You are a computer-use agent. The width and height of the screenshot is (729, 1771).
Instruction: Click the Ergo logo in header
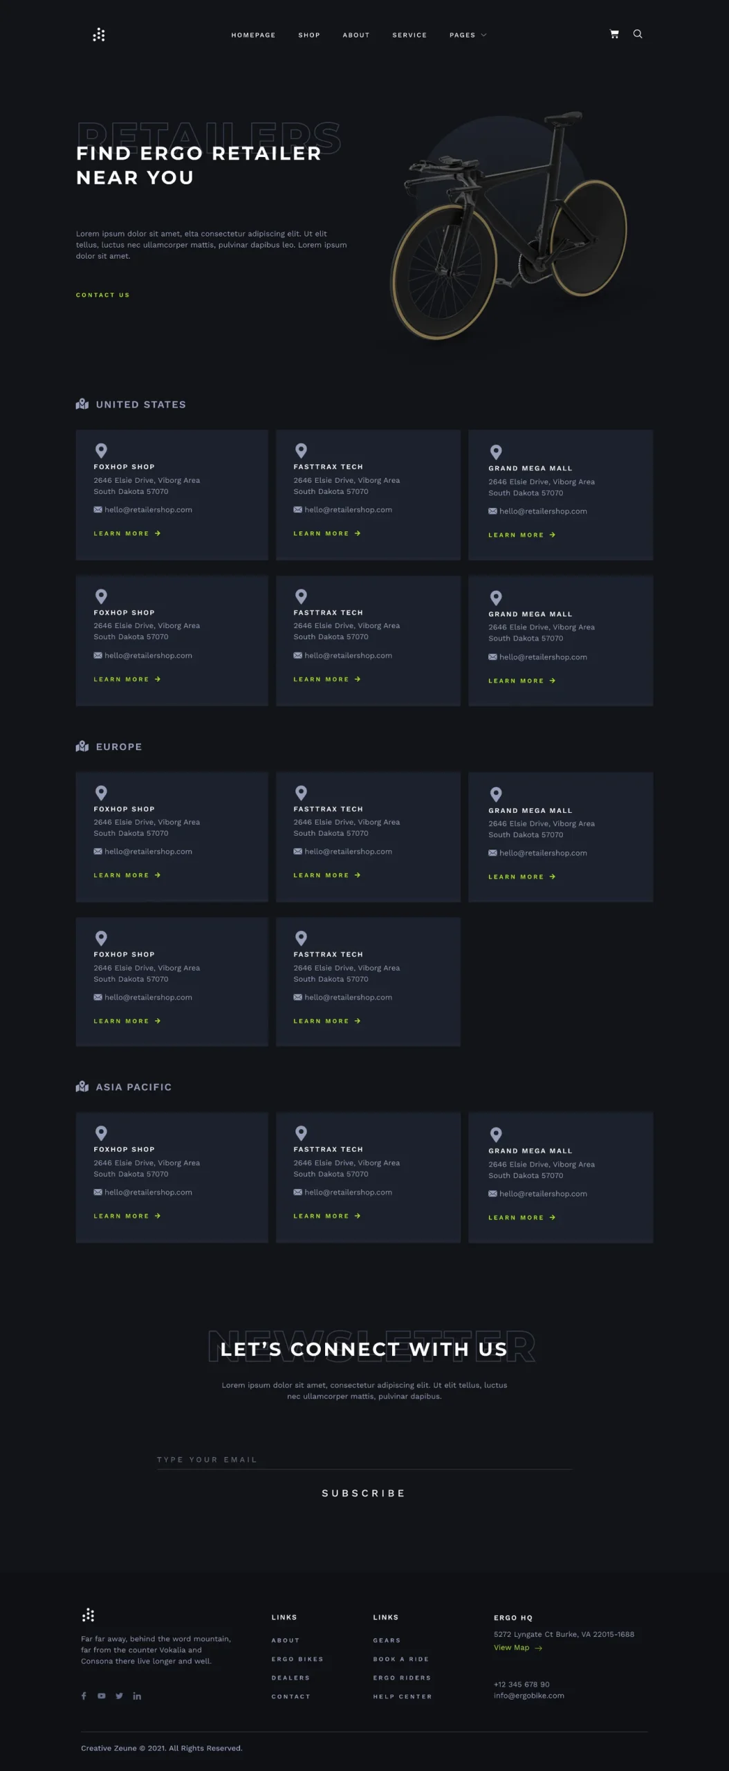[x=99, y=35]
